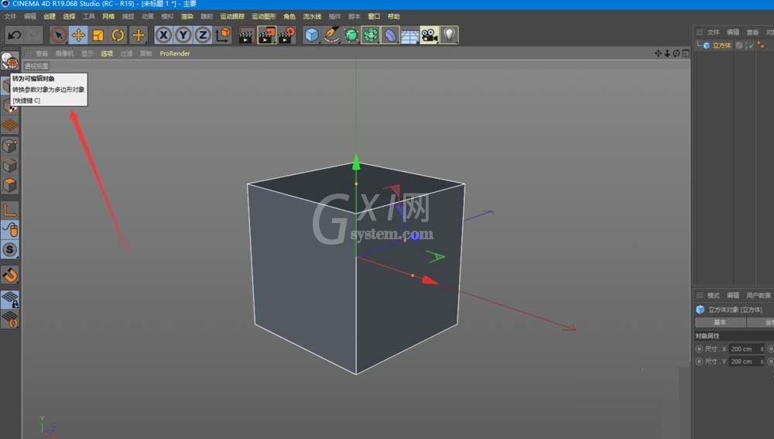Click the last-used tool plus icon
The height and width of the screenshot is (439, 774).
click(x=139, y=35)
